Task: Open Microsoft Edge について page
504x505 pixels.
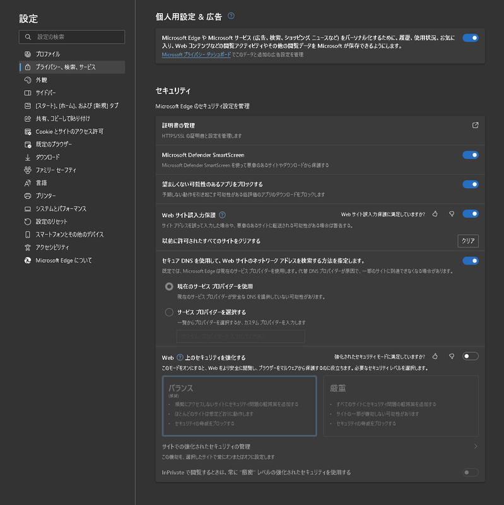Action: coord(72,260)
